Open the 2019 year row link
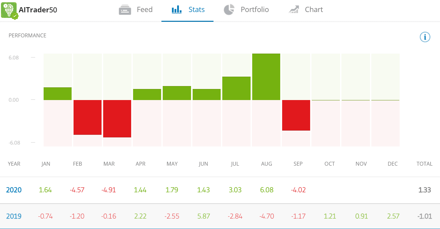Viewport: 440px width, 229px height. coord(14,216)
